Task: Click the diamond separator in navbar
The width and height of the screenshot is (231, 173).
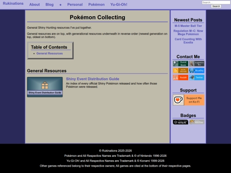Action: click(60, 5)
